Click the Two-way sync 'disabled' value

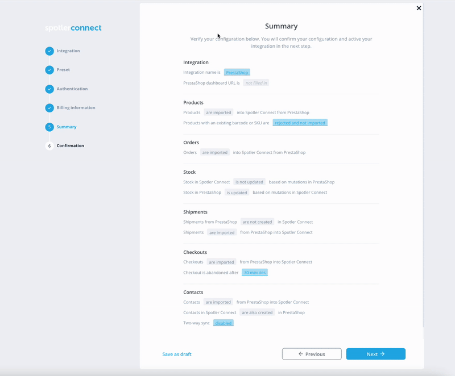[x=224, y=323]
